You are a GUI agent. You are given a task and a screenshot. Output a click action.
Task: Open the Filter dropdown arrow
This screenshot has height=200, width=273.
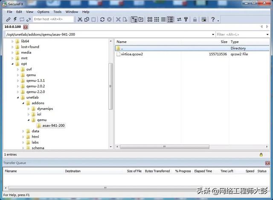(x=267, y=34)
